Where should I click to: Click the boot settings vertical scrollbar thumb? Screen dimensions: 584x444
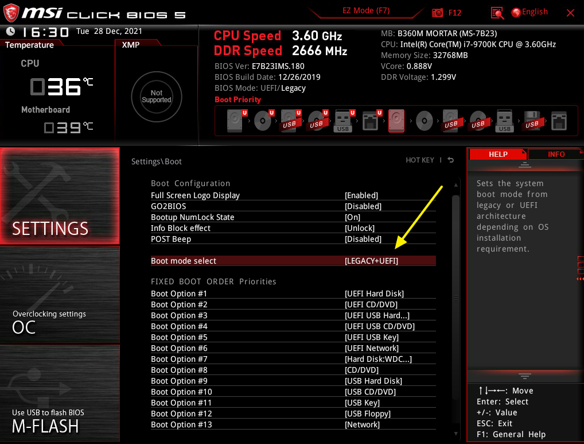point(455,298)
